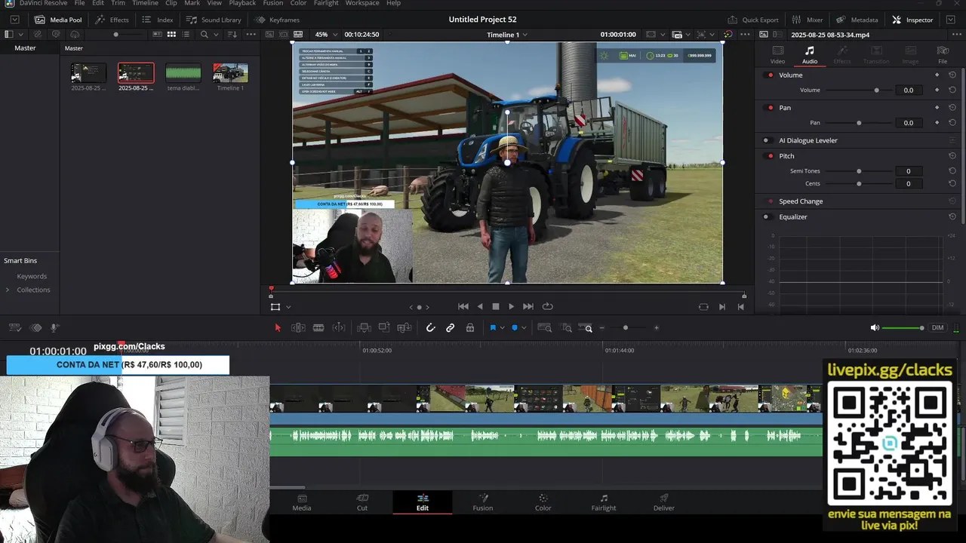Add a blue flag to clip
The height and width of the screenshot is (543, 966).
[x=493, y=327]
